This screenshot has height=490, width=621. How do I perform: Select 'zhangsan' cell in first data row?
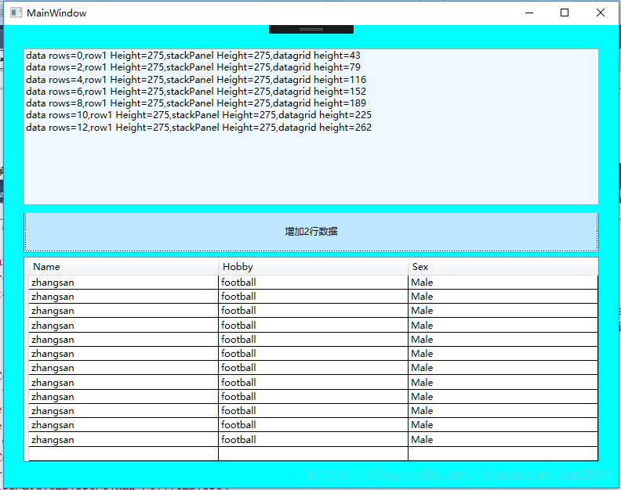tap(124, 283)
